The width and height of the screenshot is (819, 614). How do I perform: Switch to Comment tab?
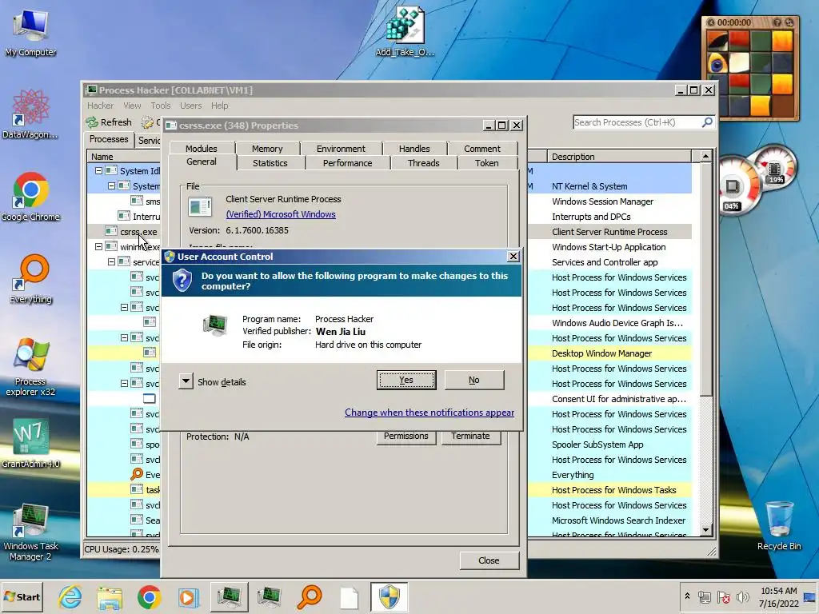point(482,149)
